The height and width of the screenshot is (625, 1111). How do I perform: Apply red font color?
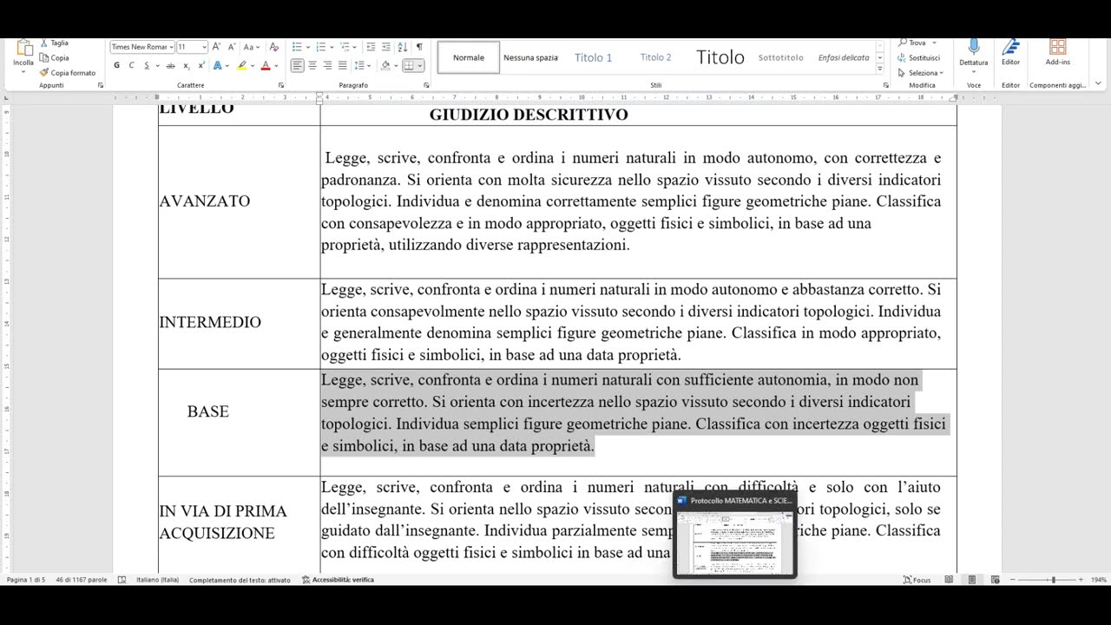(266, 65)
